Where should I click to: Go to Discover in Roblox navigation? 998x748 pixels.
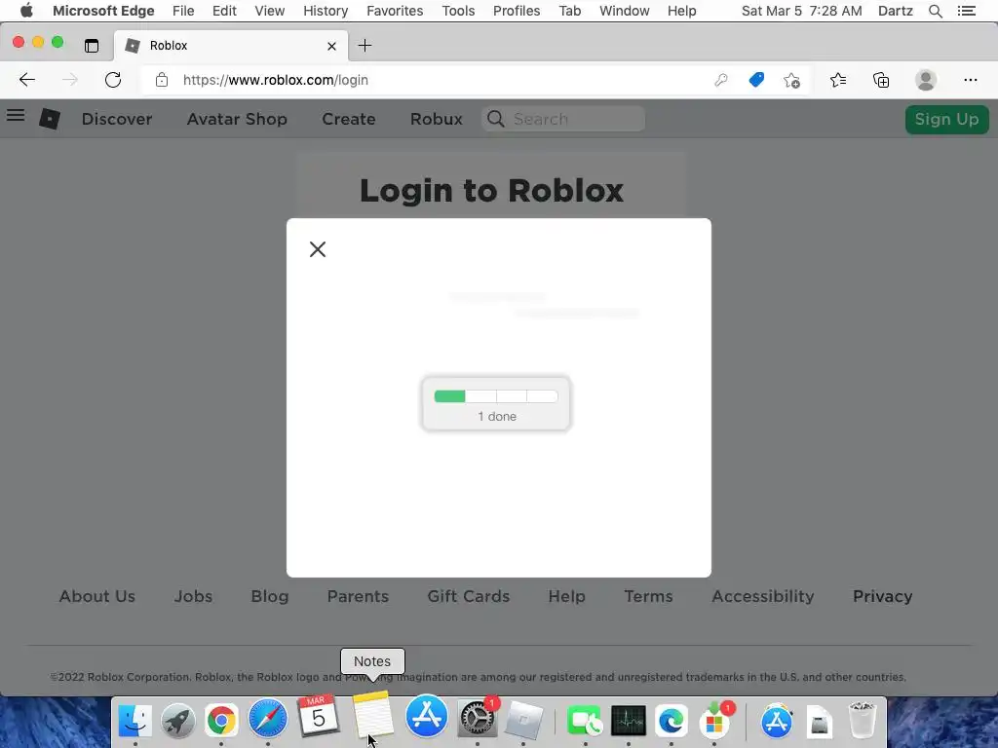tap(117, 119)
